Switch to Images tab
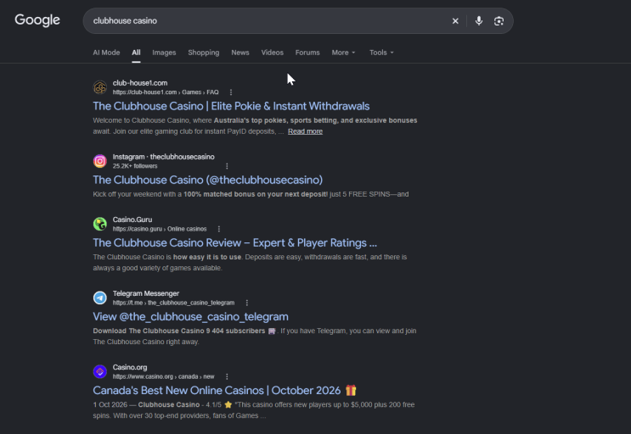The height and width of the screenshot is (434, 631). click(x=164, y=53)
